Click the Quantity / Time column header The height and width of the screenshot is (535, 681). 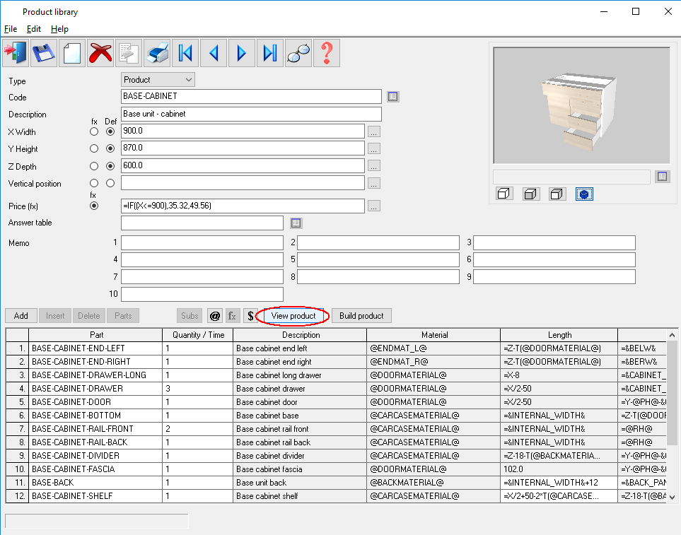tap(198, 335)
